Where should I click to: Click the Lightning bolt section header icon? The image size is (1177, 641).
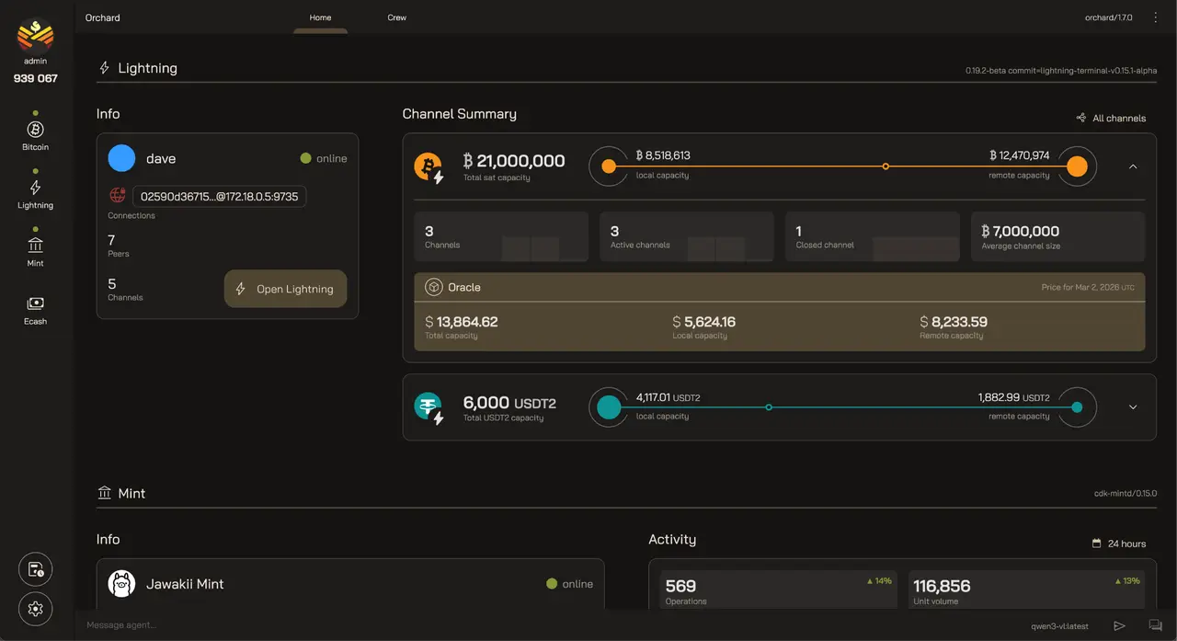pos(104,68)
